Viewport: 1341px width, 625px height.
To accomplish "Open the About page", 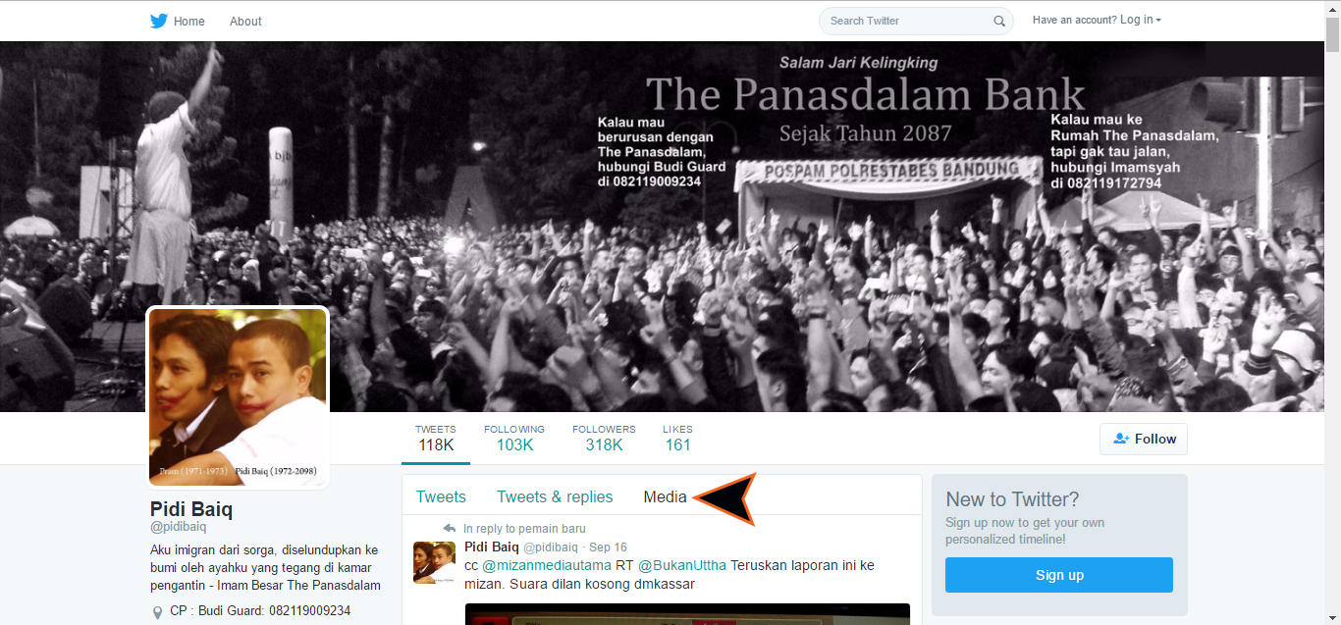I will [x=245, y=21].
